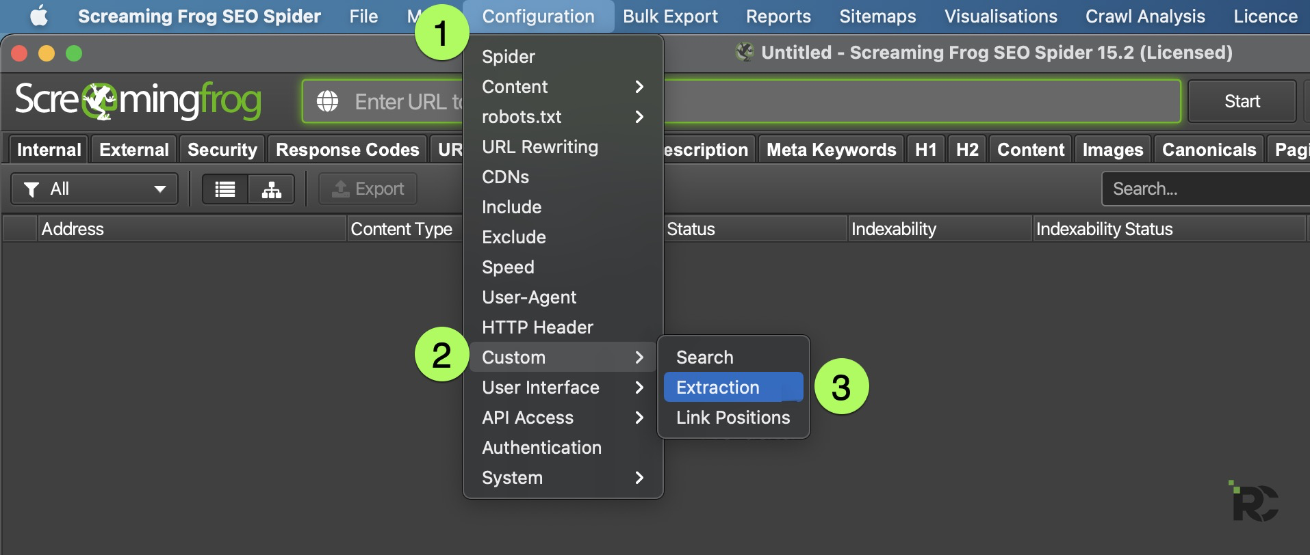The width and height of the screenshot is (1310, 555).
Task: Switch to list view icon
Action: pos(225,189)
